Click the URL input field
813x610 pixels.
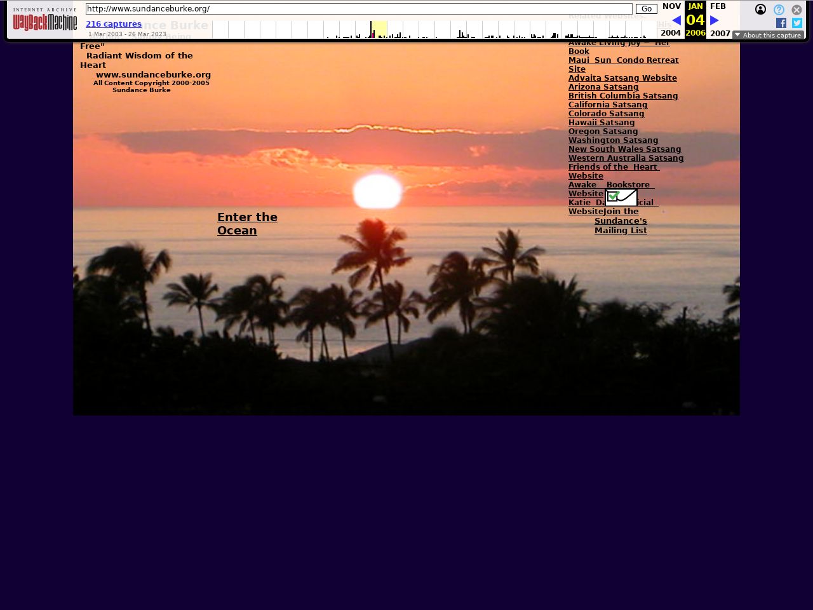tap(359, 9)
